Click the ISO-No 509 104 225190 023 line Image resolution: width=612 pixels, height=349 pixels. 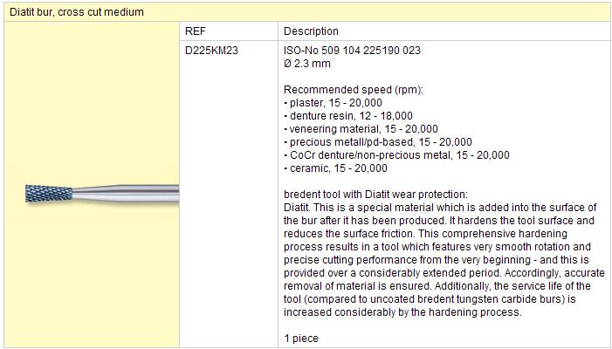tap(352, 51)
